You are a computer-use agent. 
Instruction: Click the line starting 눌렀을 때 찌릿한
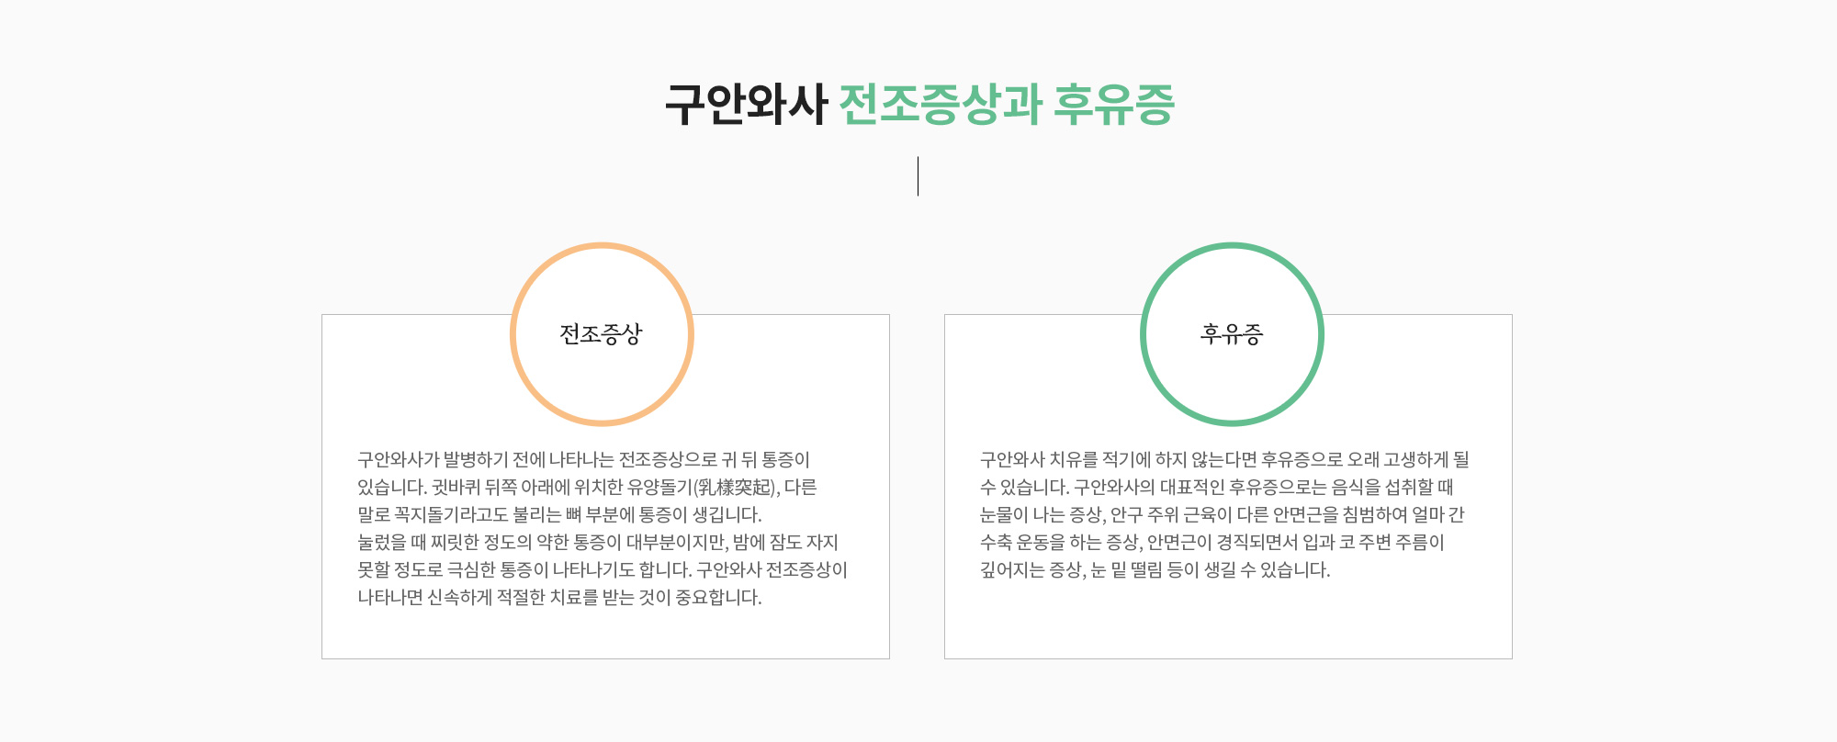[598, 543]
